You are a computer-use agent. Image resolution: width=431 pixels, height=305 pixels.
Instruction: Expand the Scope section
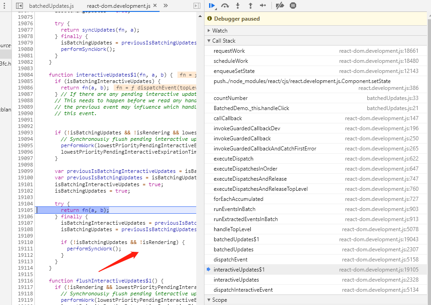219,300
